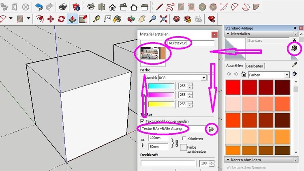Switch to the Bearbeiten tab
Viewport: 304px width, 171px height.
(x=255, y=66)
